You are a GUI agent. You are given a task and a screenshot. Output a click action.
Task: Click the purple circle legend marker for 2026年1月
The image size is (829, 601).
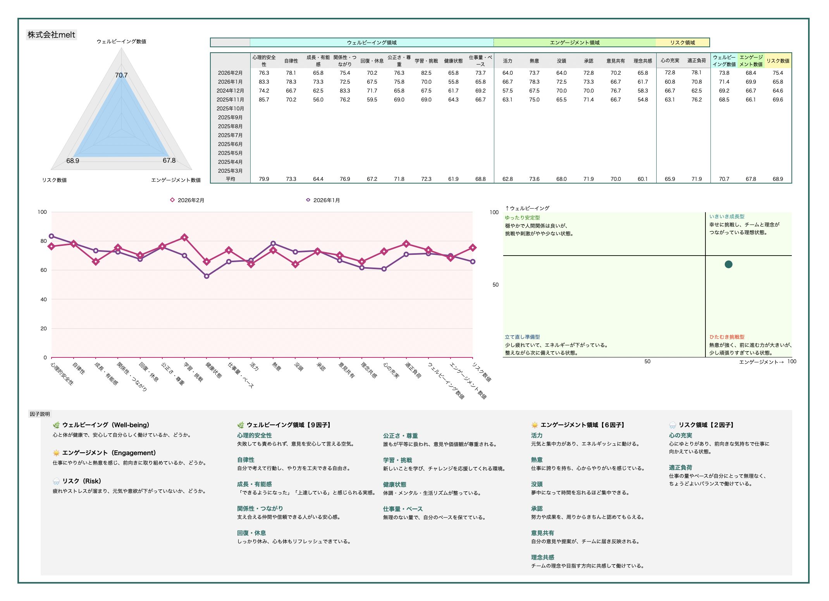(x=308, y=200)
